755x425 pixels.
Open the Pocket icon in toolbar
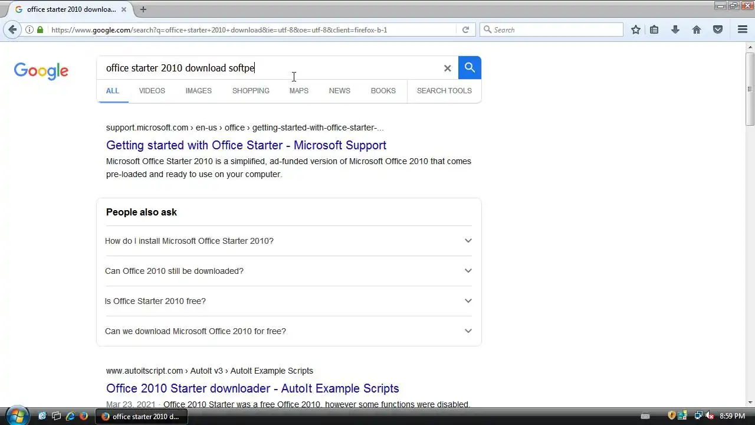pyautogui.click(x=718, y=30)
